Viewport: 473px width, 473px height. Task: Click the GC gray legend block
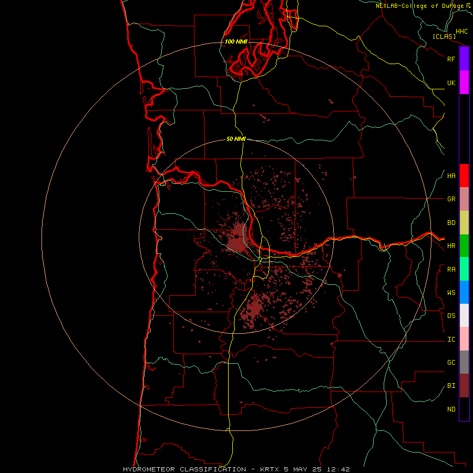464,362
